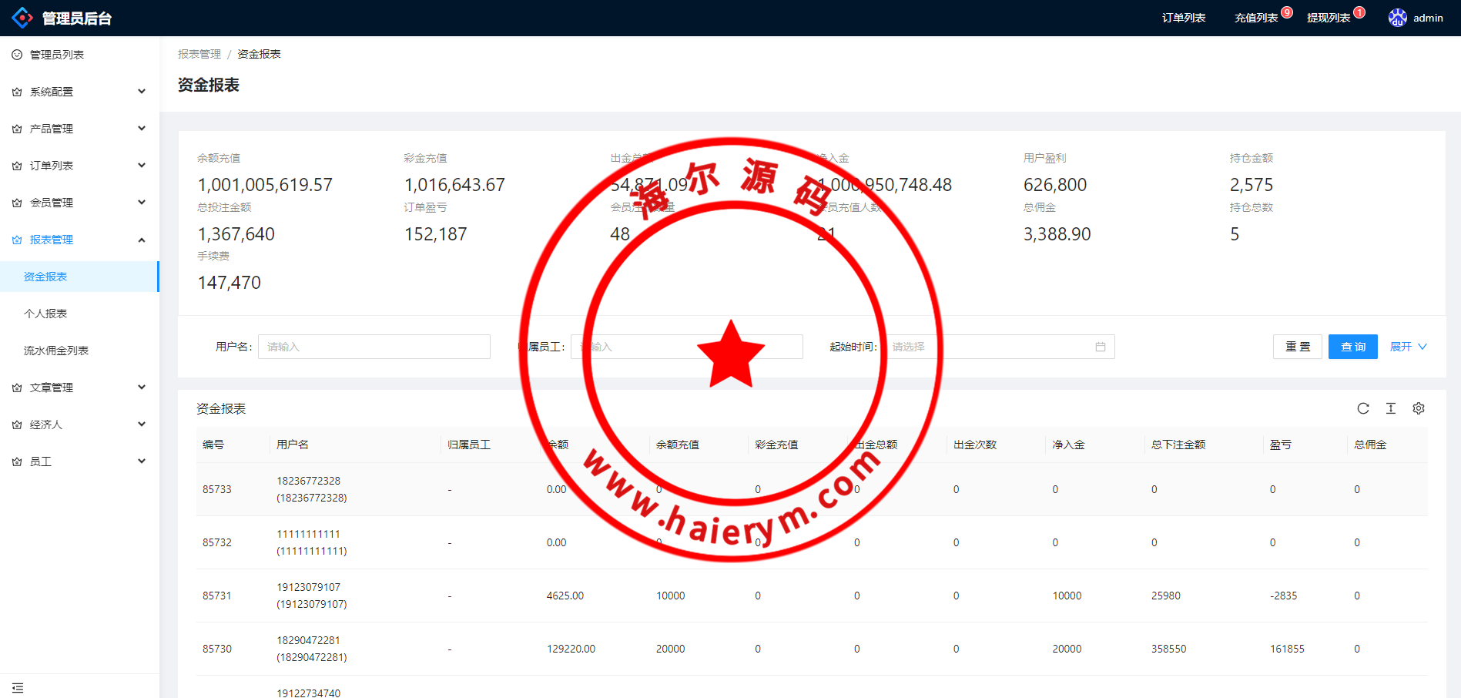
Task: Open 订单列表 link in top bar
Action: click(1184, 18)
